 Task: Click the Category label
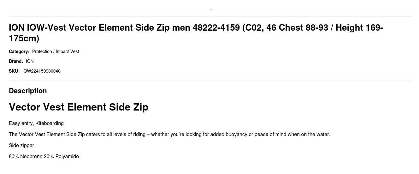pos(19,51)
